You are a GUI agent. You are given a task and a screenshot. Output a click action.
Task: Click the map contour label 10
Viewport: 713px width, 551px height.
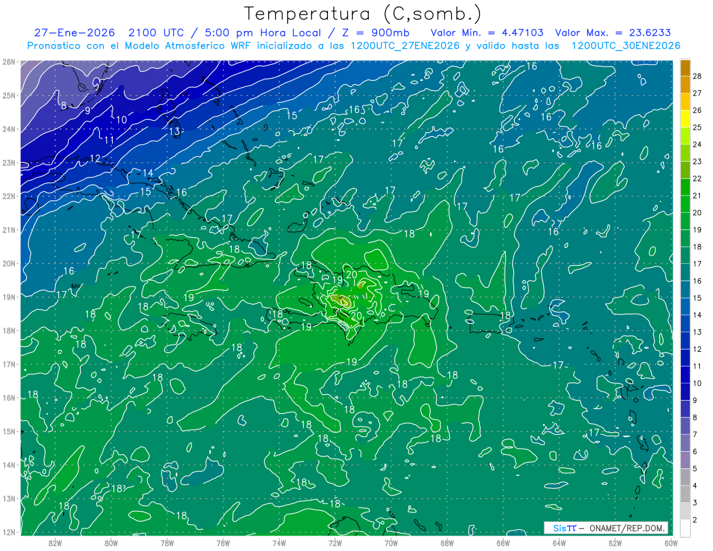coord(121,120)
